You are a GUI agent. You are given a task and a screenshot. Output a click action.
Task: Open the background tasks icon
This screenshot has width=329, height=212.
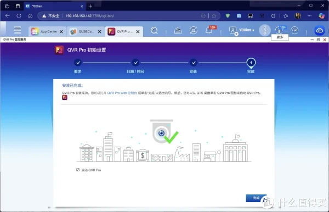178,31
